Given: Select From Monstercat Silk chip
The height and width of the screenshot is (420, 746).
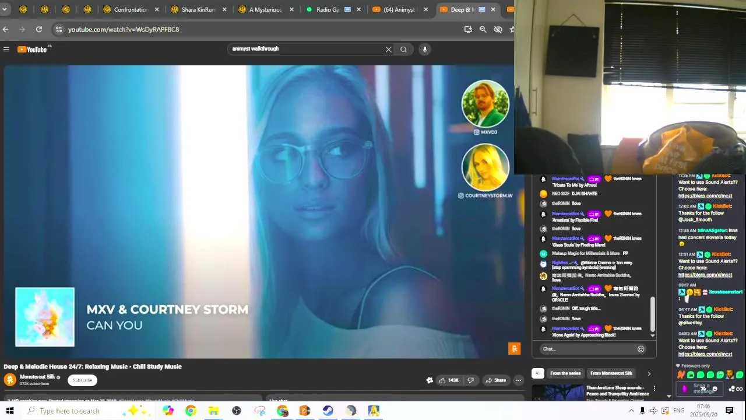Looking at the screenshot, I should pyautogui.click(x=611, y=373).
